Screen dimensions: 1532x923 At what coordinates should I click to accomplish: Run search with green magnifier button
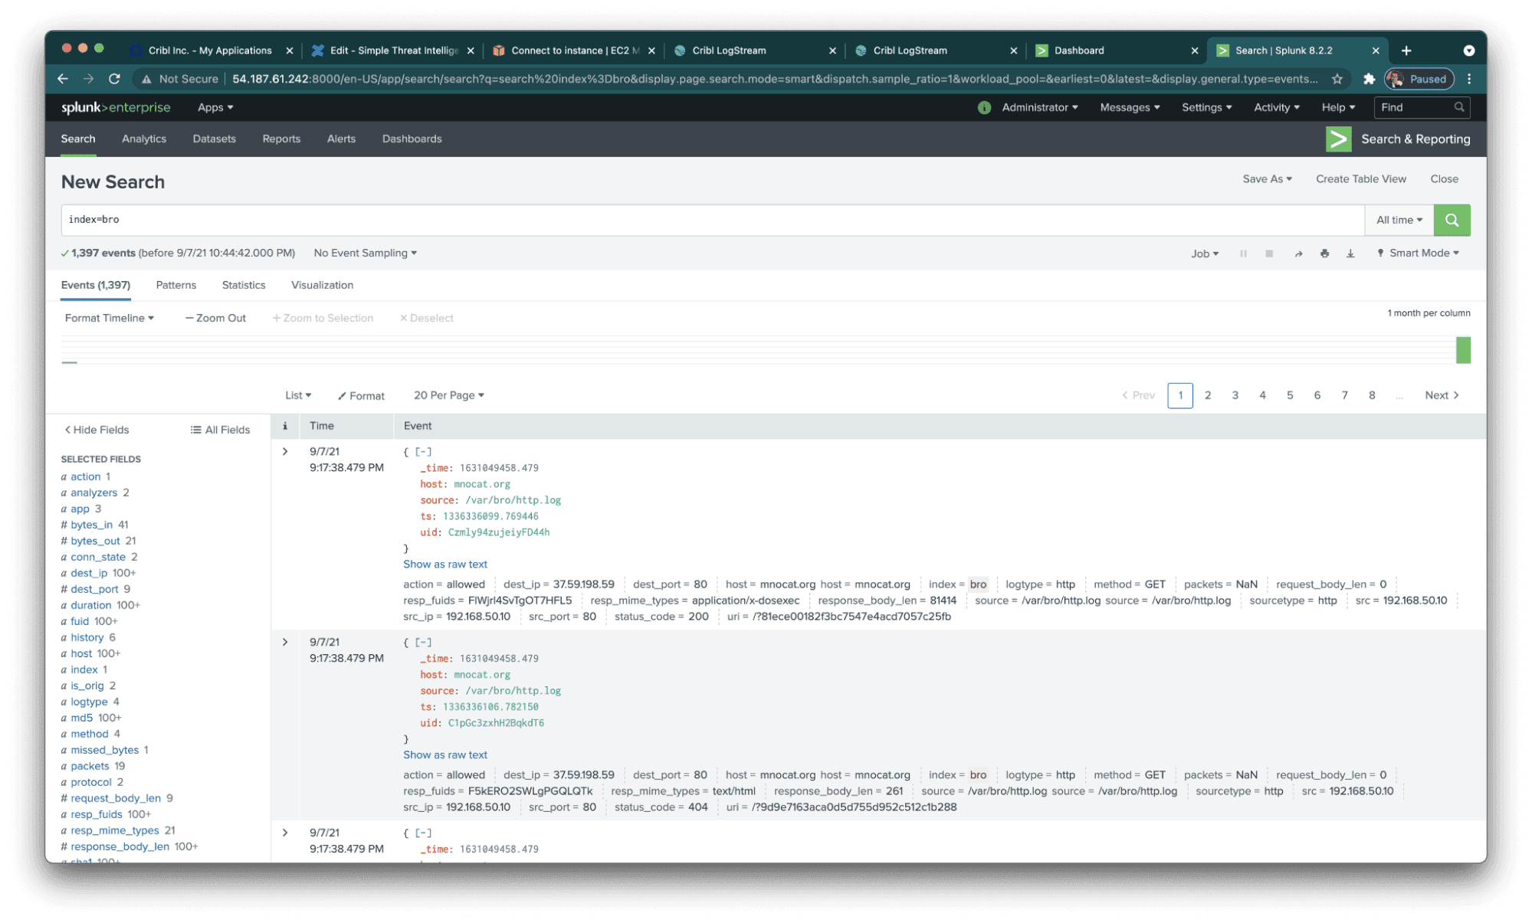(x=1452, y=220)
